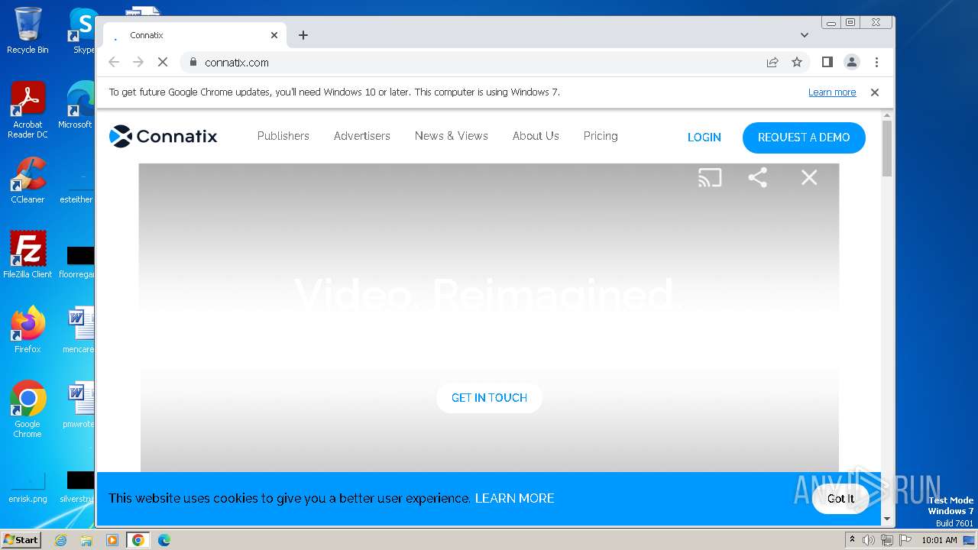Click the Connatix logo
978x550 pixels.
pos(164,136)
